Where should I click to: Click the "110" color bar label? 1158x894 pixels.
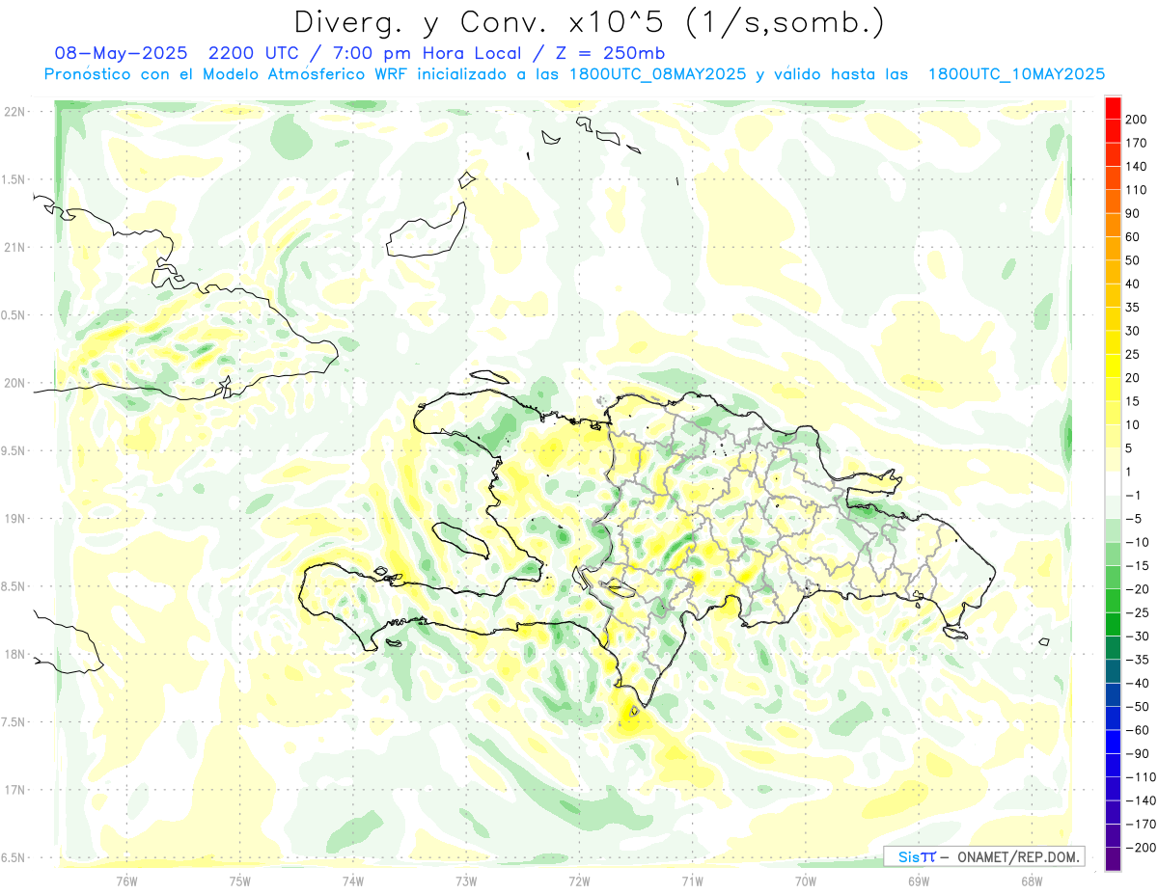[1136, 190]
